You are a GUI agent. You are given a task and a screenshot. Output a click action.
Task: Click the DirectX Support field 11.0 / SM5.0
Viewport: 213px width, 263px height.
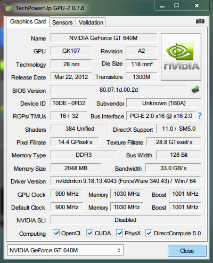[x=179, y=129]
